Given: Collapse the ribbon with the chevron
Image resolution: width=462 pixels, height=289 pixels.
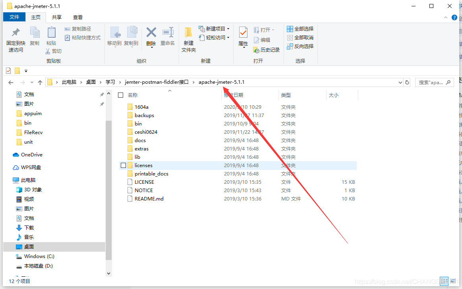Looking at the screenshot, I should [445, 17].
